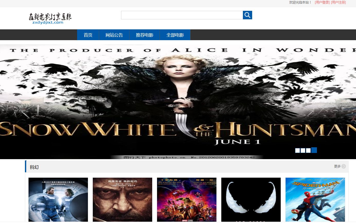
Task: Click the 欢迎光临本站 welcome text
Action: tap(300, 2)
